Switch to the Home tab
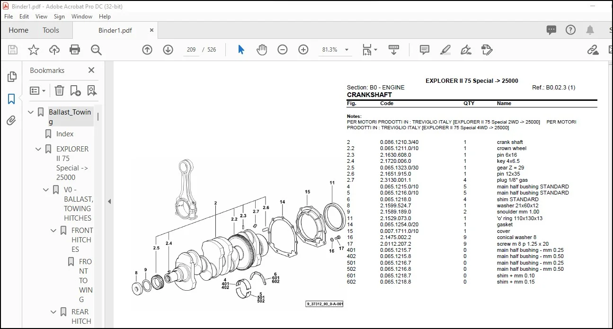The height and width of the screenshot is (329, 613). 18,30
